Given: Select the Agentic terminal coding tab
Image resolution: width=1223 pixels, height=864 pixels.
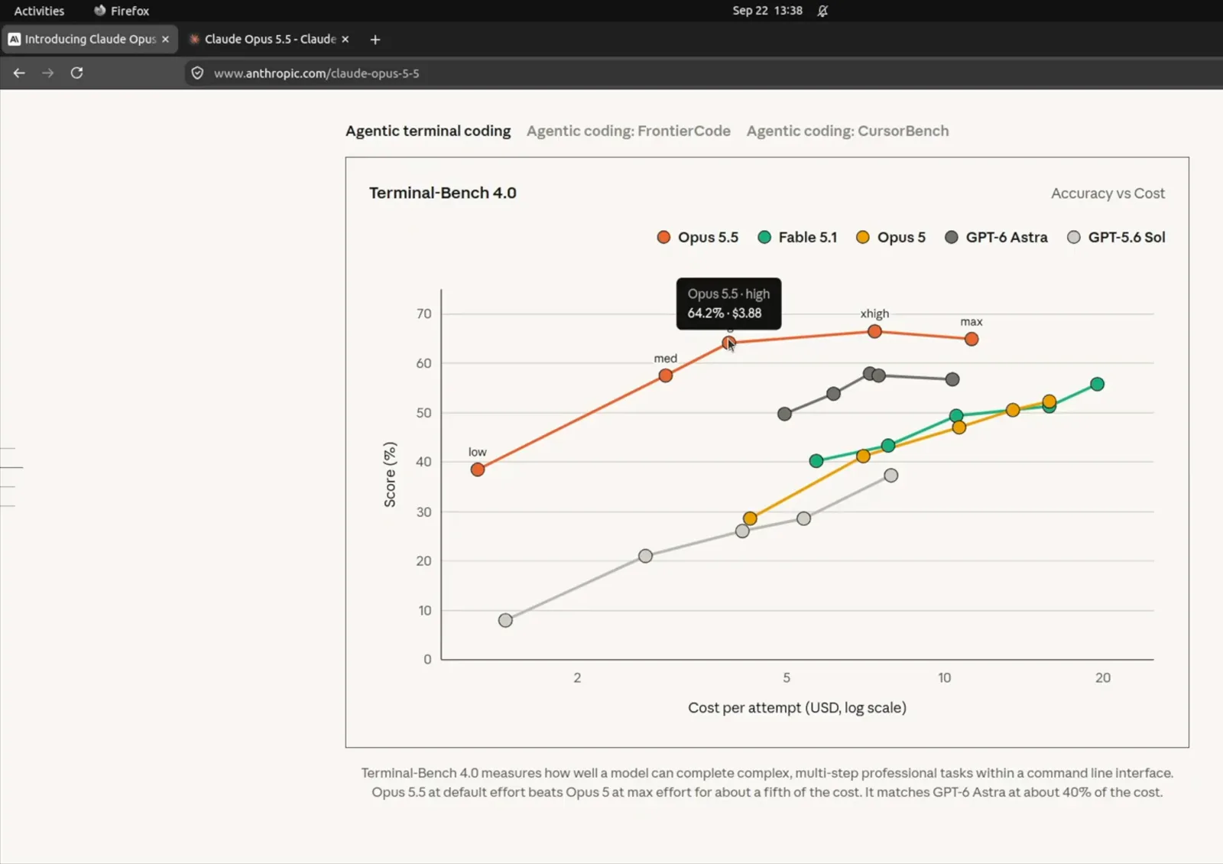Looking at the screenshot, I should (x=428, y=131).
